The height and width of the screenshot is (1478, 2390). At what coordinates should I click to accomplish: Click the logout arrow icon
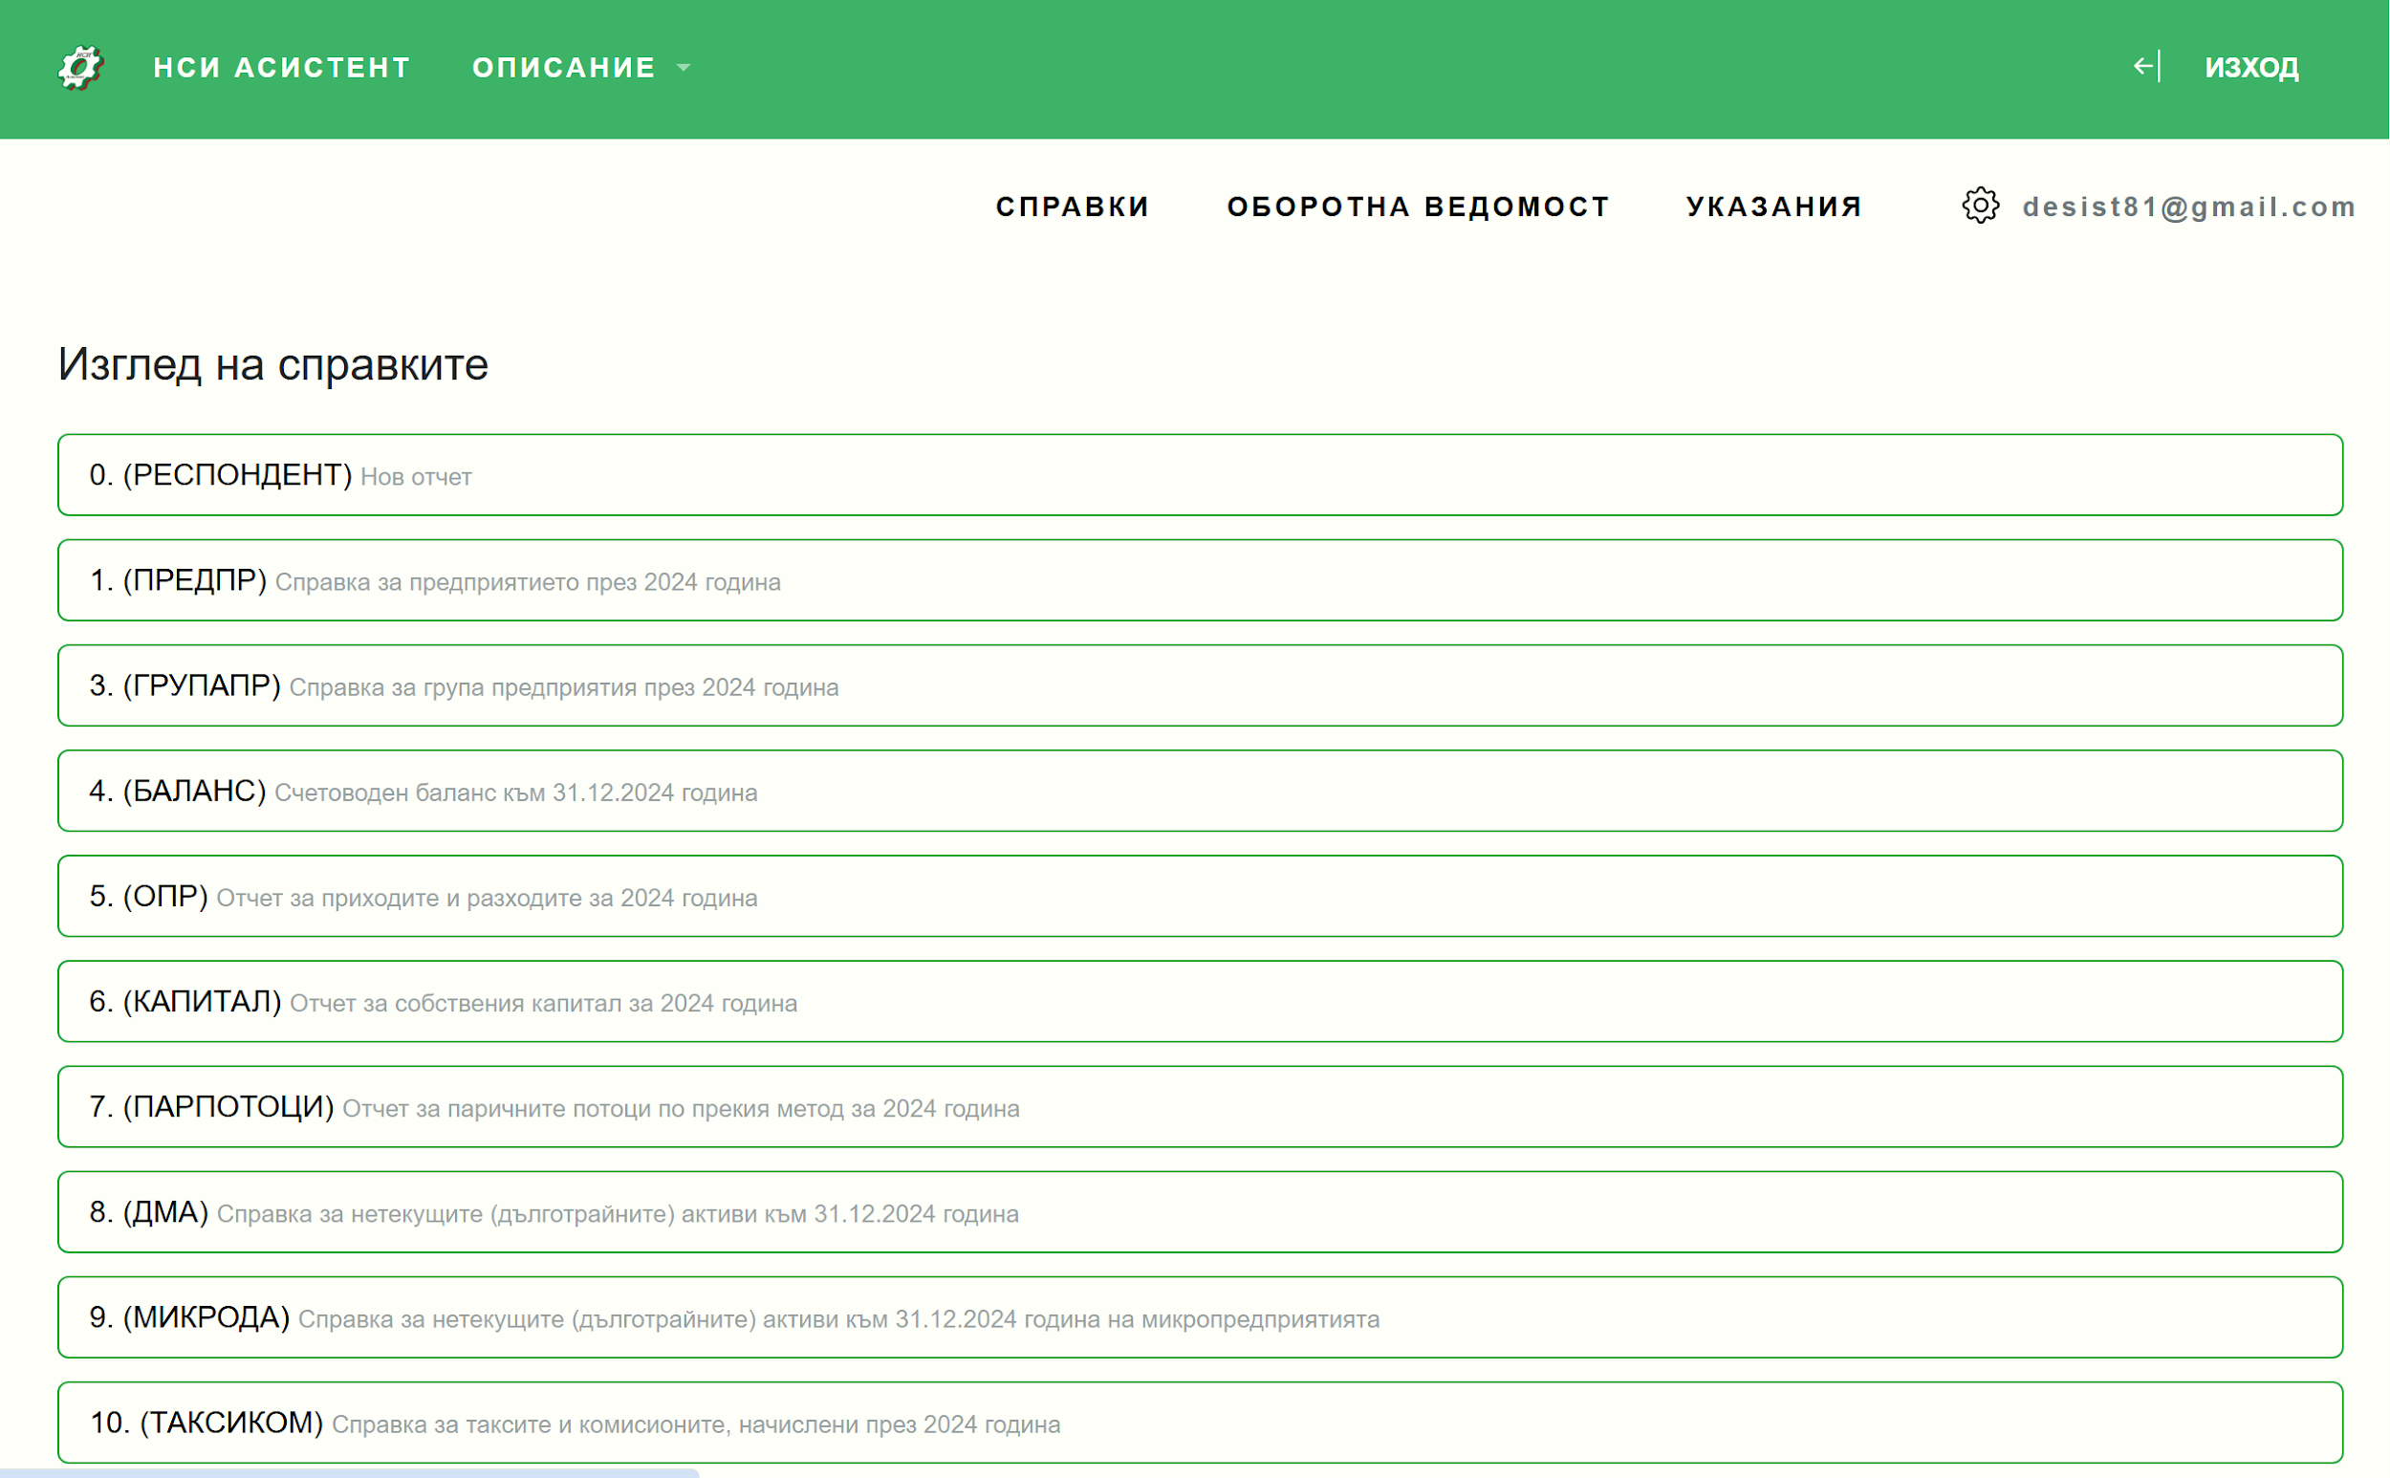click(2144, 67)
